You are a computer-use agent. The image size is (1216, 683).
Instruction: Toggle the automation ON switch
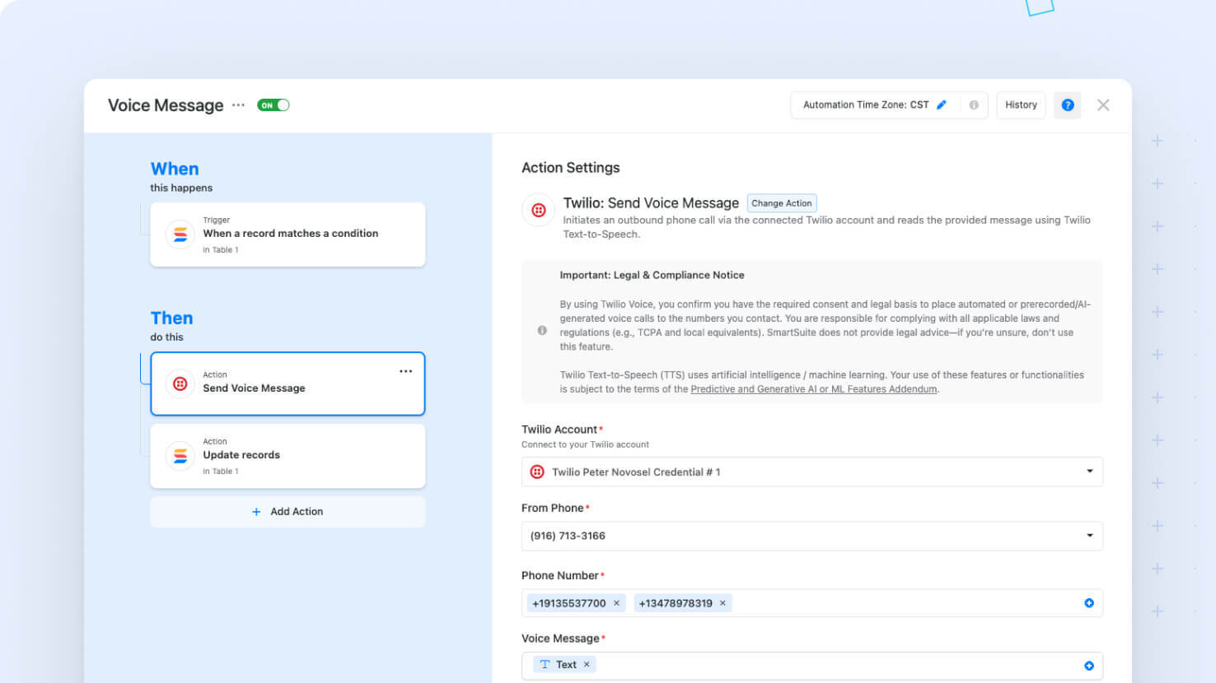point(273,105)
